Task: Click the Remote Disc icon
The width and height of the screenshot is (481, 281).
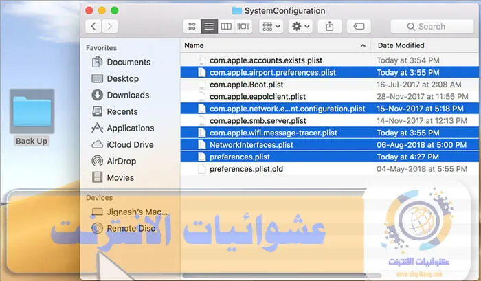Action: pyautogui.click(x=98, y=228)
